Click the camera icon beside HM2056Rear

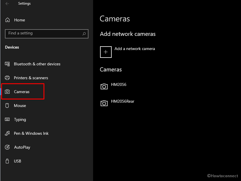pos(104,103)
